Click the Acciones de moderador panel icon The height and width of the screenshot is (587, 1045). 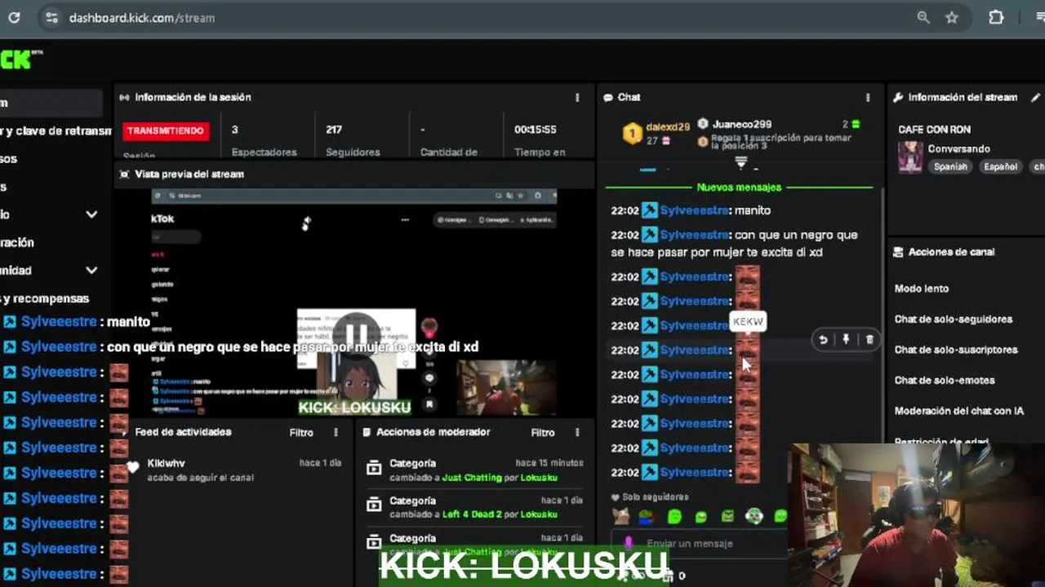pos(367,432)
